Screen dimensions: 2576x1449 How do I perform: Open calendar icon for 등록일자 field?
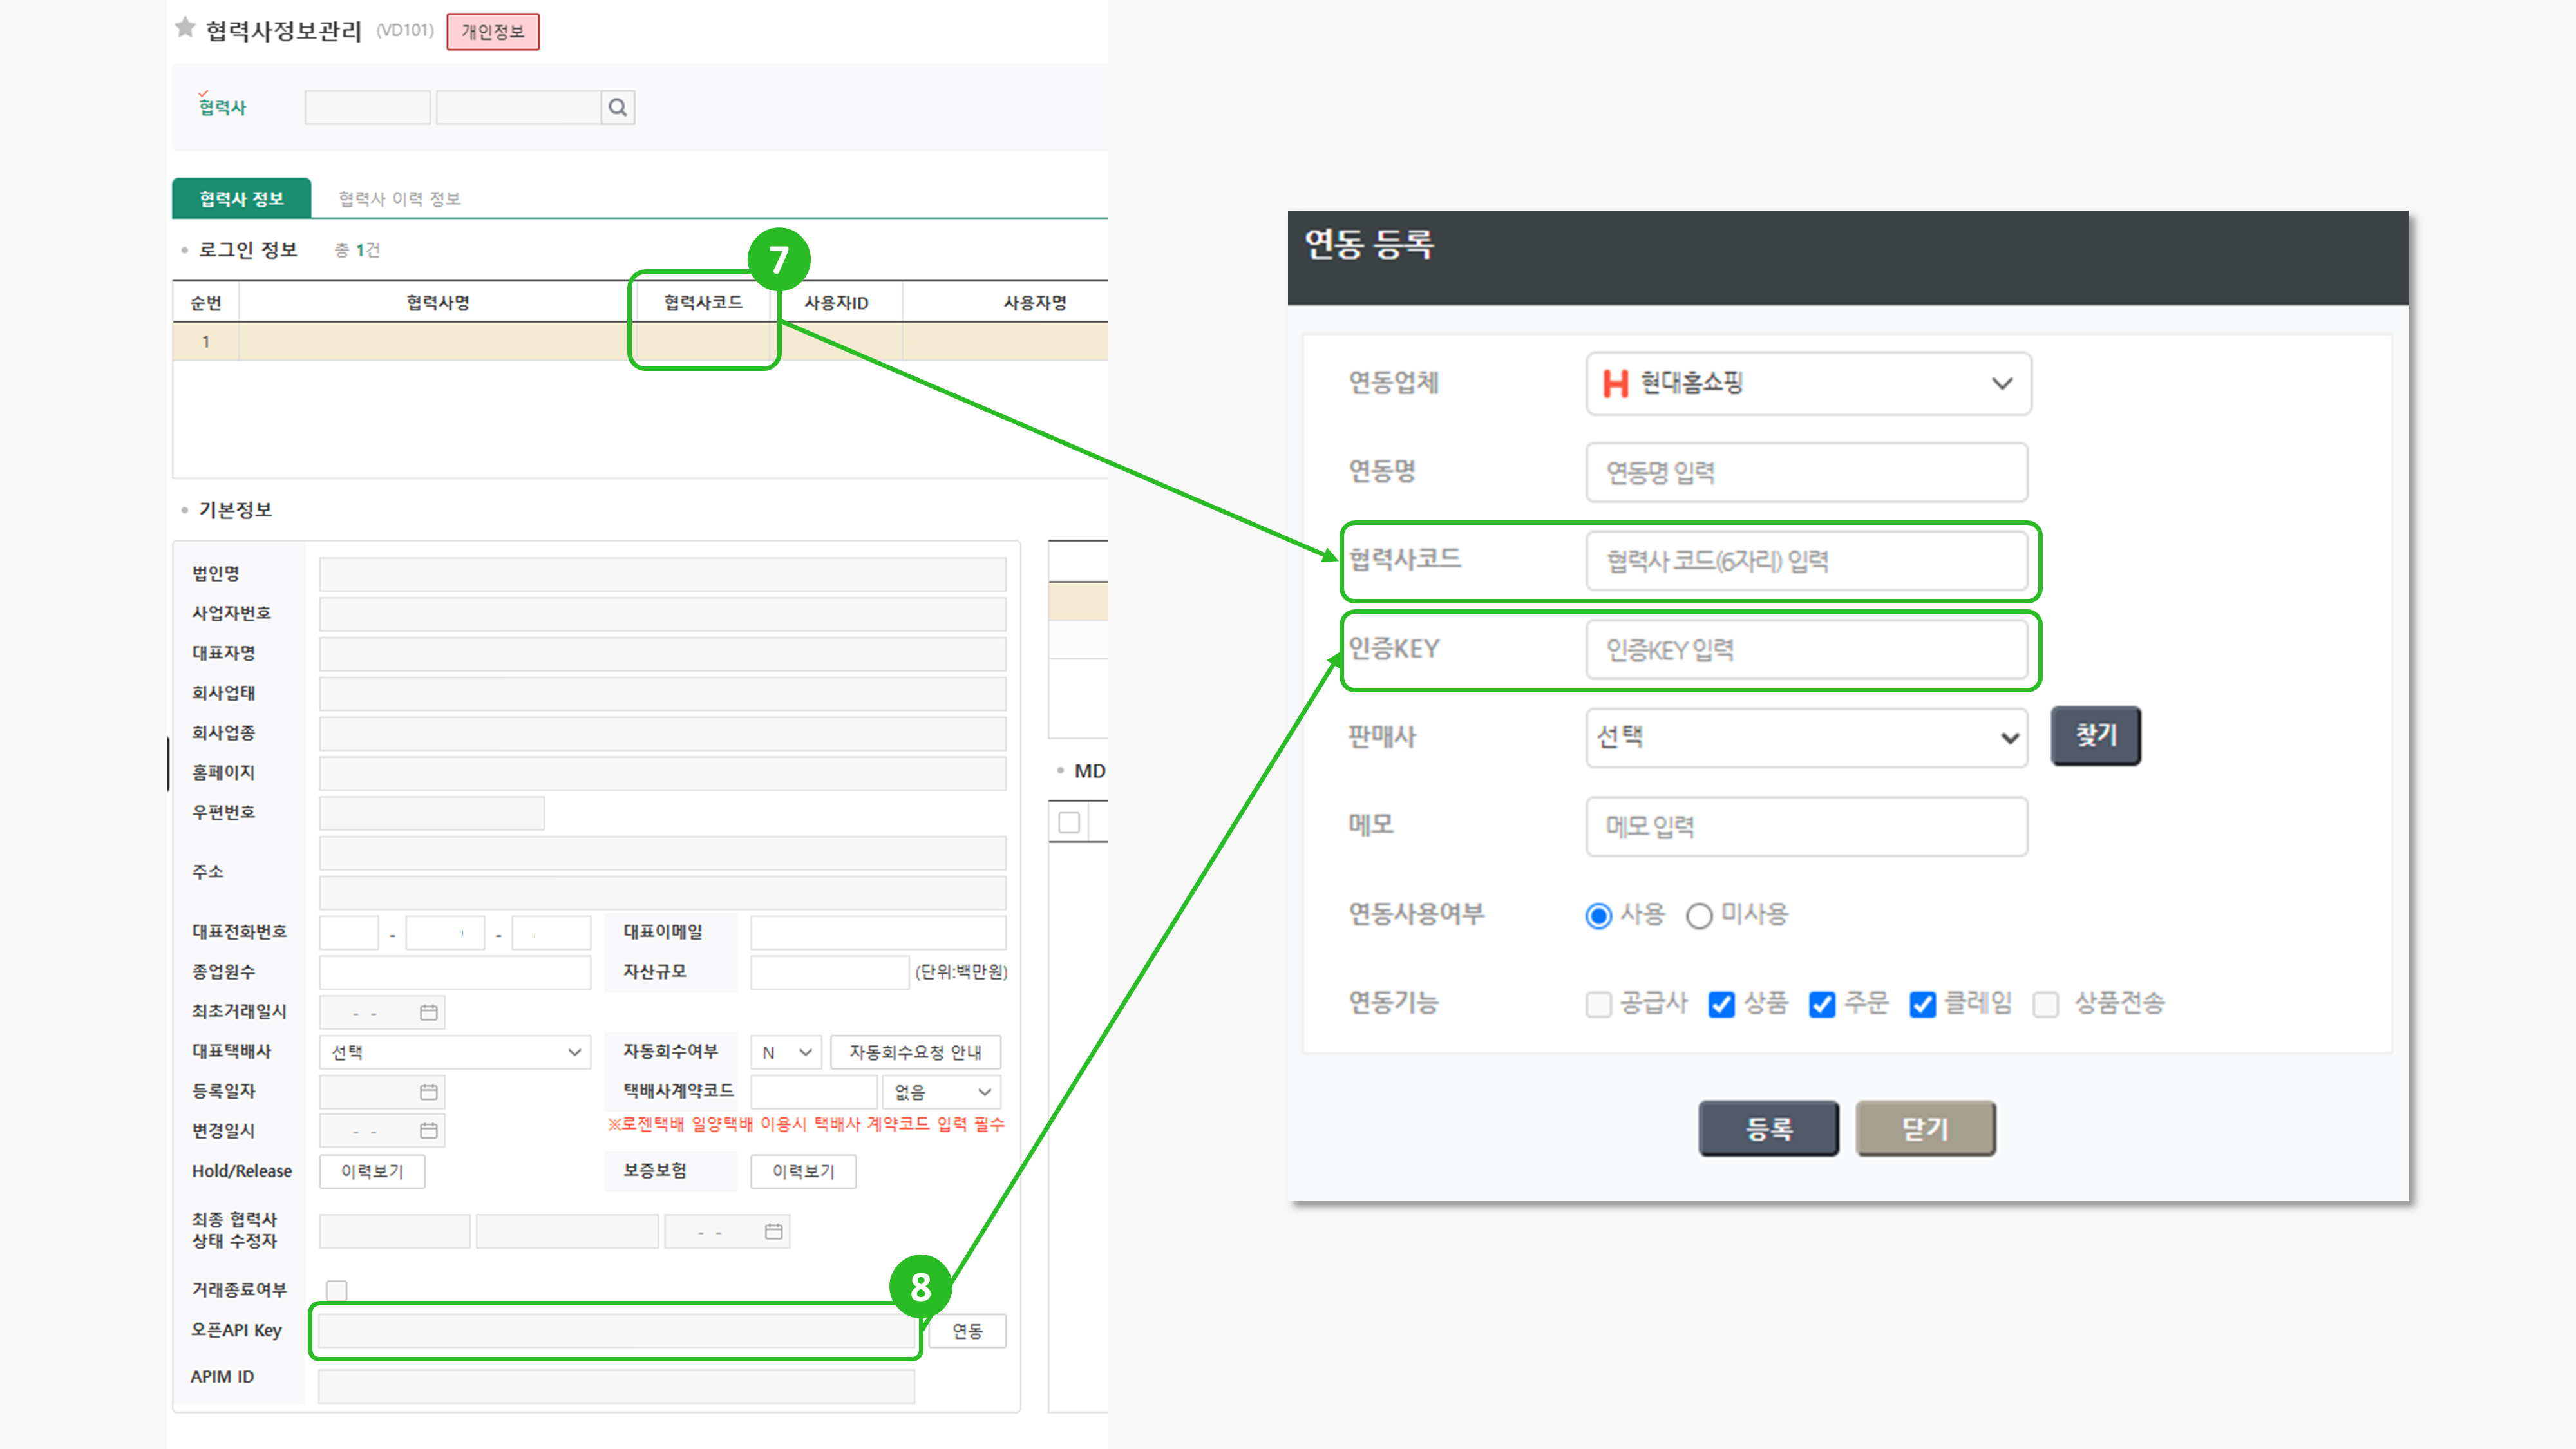(x=428, y=1091)
